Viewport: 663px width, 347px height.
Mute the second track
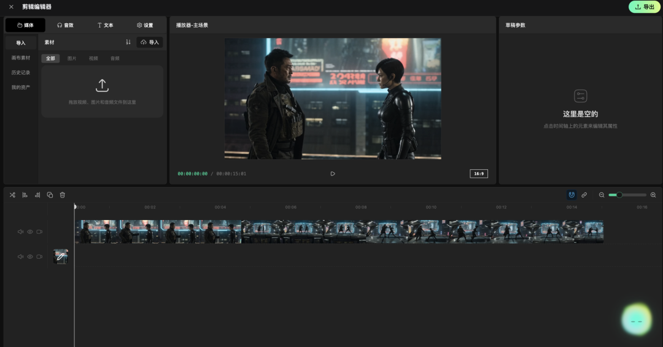click(x=20, y=257)
